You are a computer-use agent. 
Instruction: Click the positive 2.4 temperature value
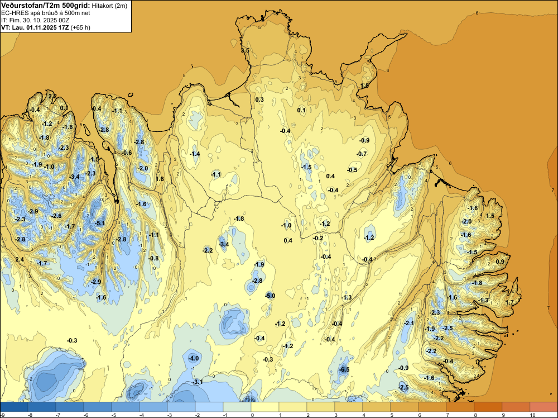[x=20, y=259]
